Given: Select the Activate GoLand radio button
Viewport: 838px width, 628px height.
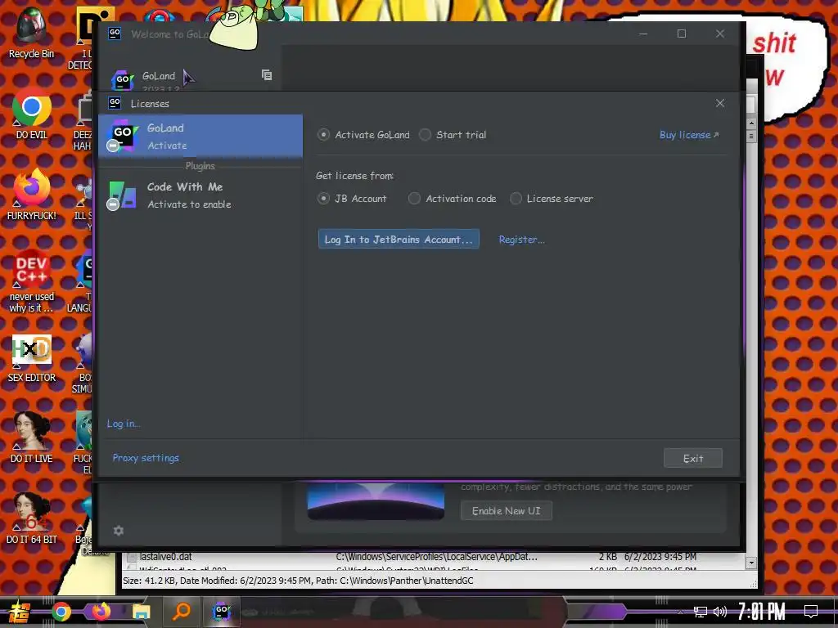Looking at the screenshot, I should tap(323, 135).
